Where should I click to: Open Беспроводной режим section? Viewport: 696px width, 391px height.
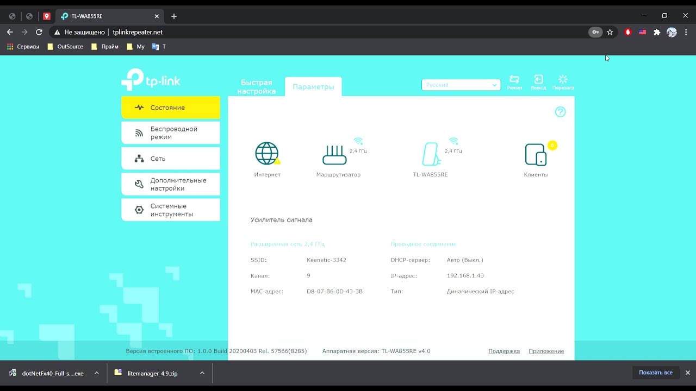pyautogui.click(x=171, y=133)
